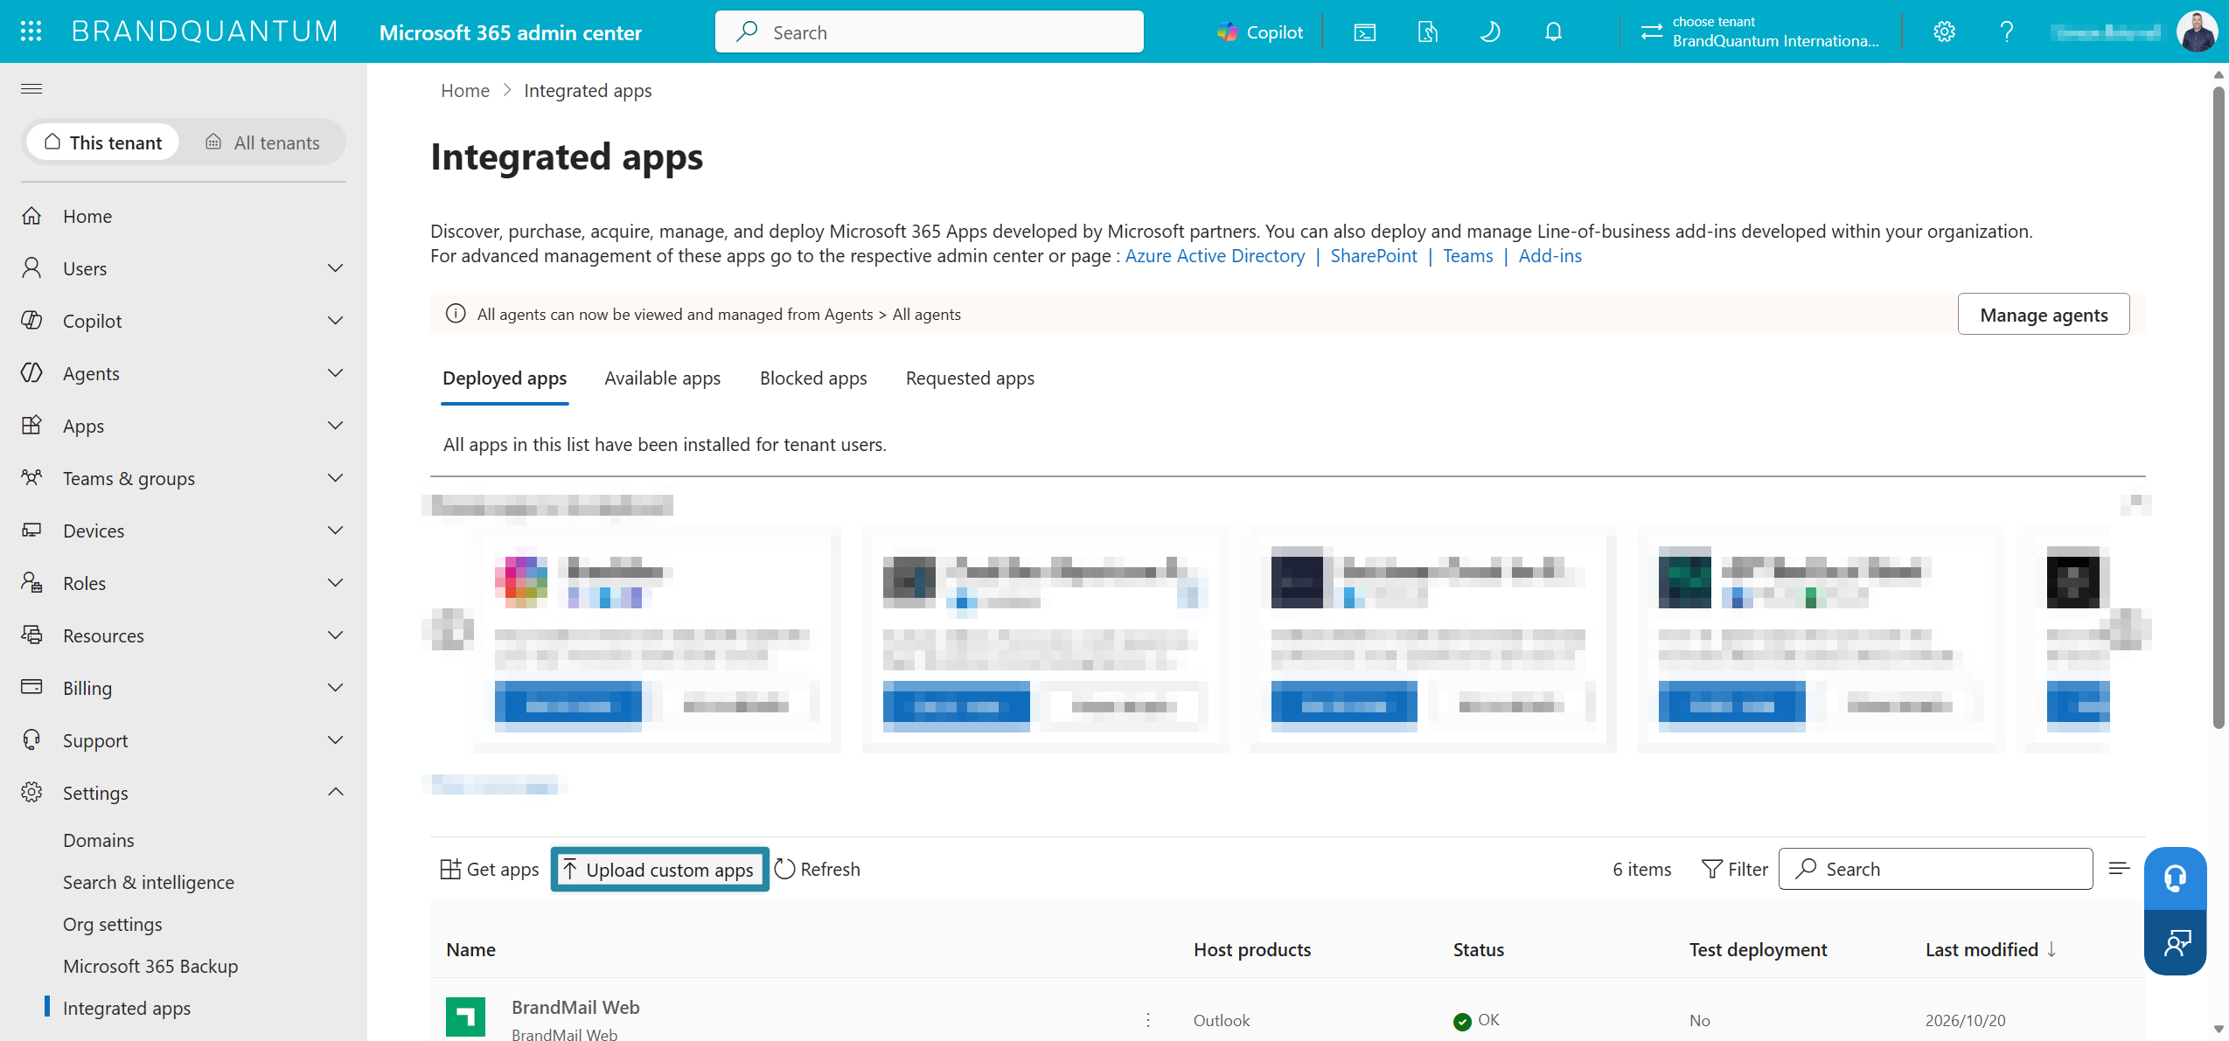Click Get apps

pos(490,869)
